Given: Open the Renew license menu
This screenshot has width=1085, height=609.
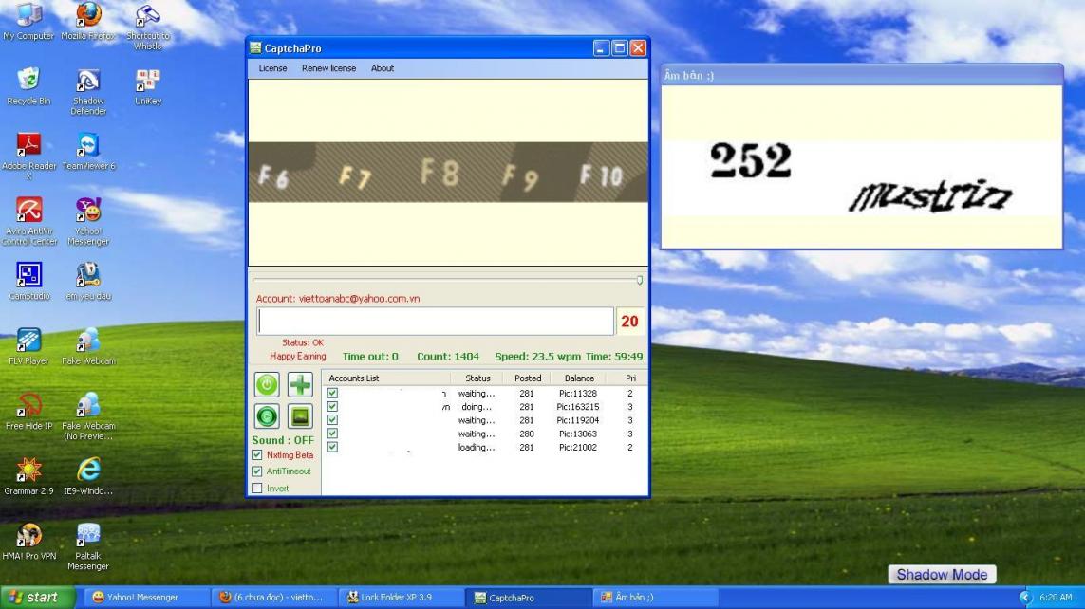Looking at the screenshot, I should [328, 68].
